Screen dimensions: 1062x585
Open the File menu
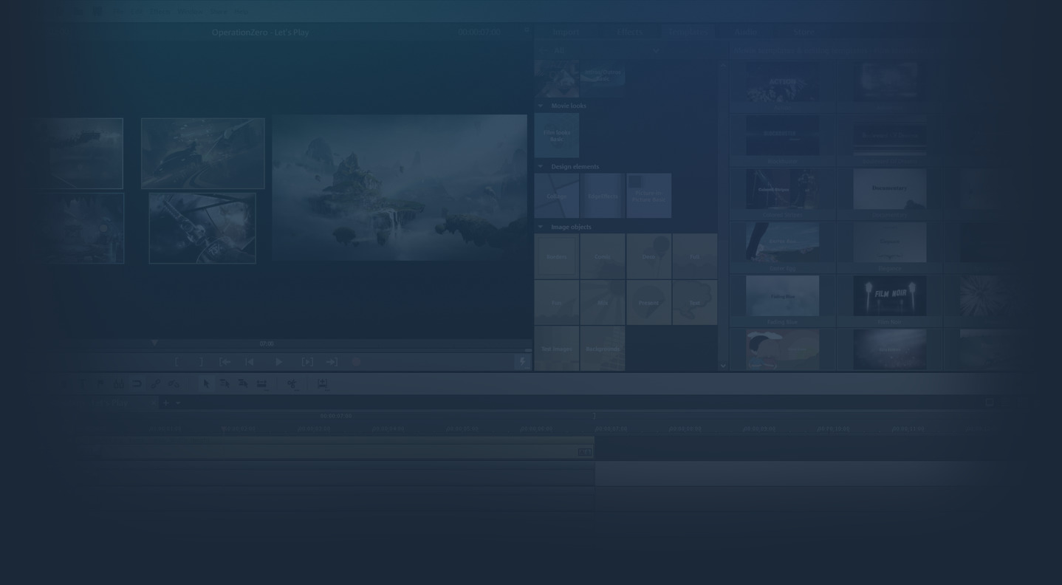[117, 12]
